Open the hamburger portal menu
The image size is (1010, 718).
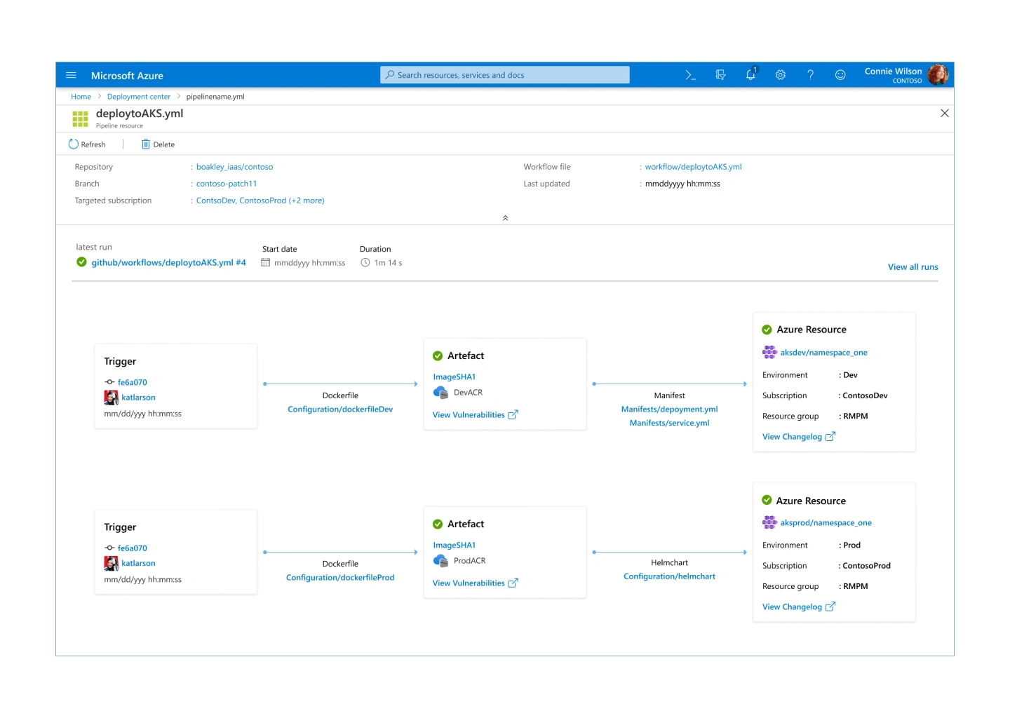coord(71,75)
